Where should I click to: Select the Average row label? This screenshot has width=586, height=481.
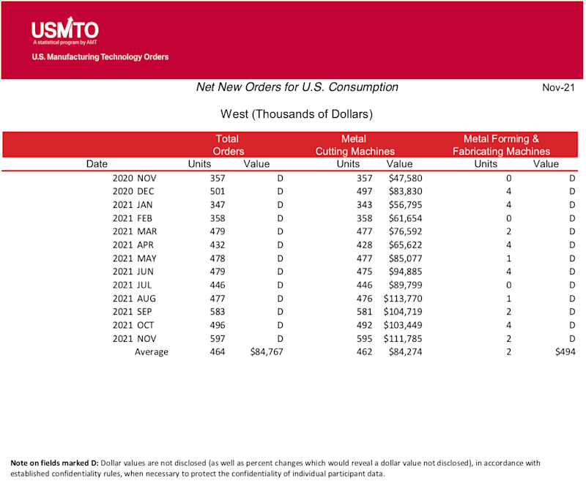tap(152, 352)
